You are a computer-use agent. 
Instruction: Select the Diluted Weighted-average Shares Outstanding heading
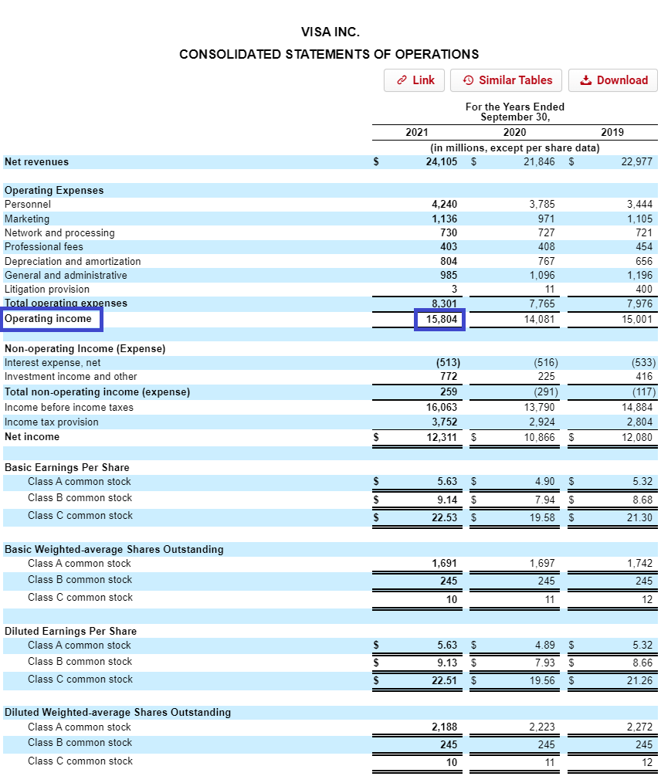117,712
